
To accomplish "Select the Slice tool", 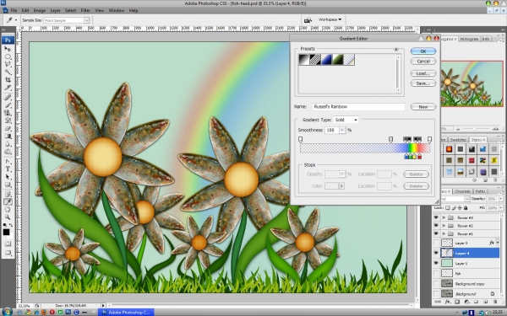I will click(x=8, y=88).
